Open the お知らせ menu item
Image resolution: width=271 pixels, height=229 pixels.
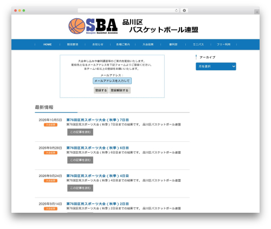98,44
